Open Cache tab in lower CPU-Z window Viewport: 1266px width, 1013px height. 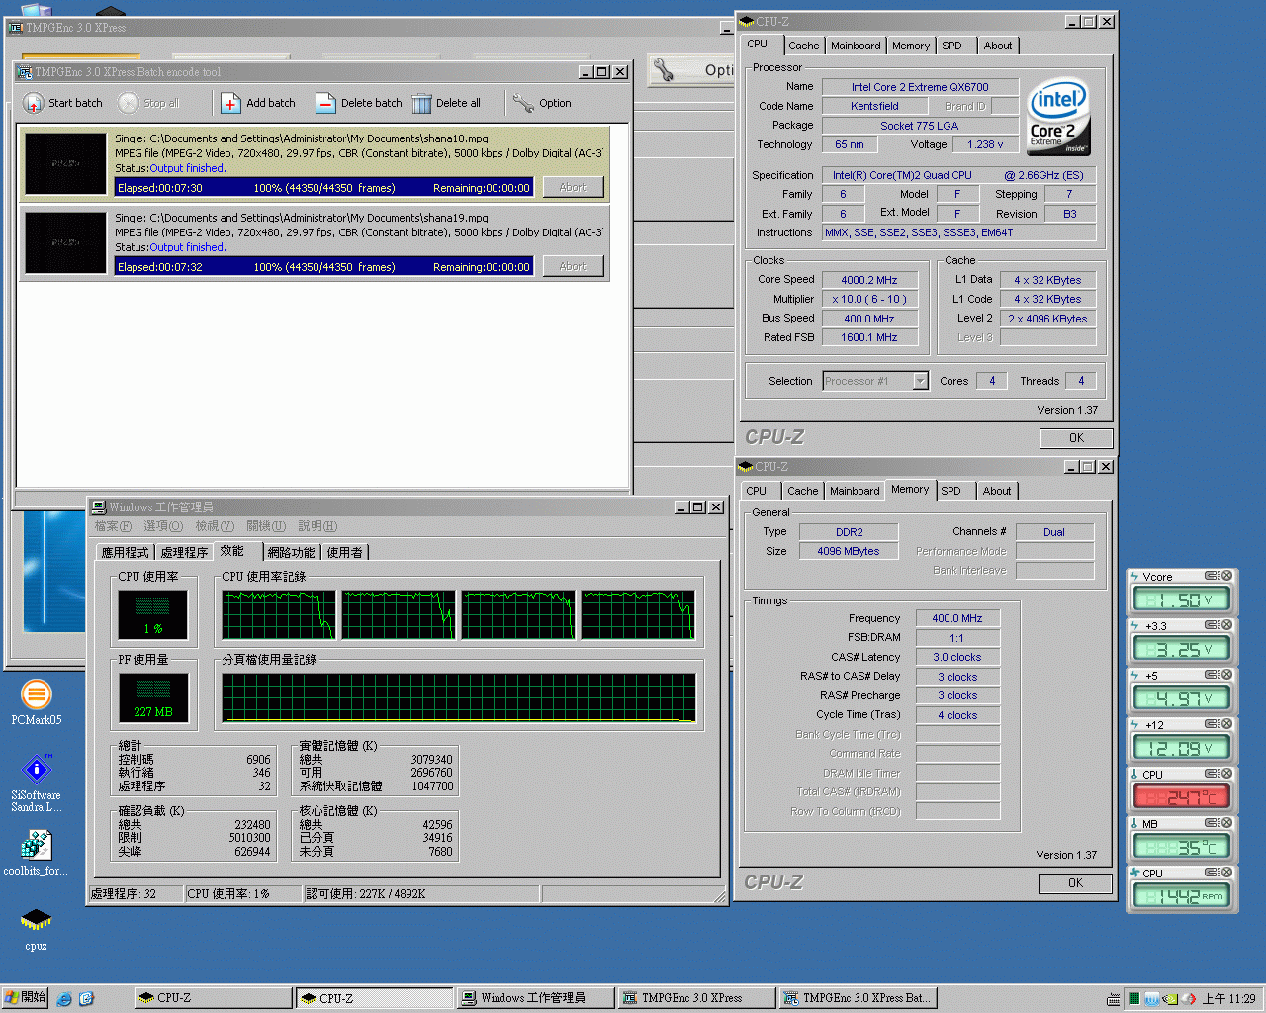point(802,491)
